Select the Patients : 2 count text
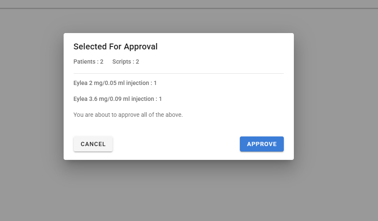 (88, 62)
